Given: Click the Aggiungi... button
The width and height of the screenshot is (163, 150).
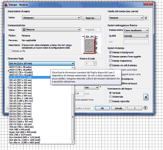Looking at the screenshot, I should point(91,18).
